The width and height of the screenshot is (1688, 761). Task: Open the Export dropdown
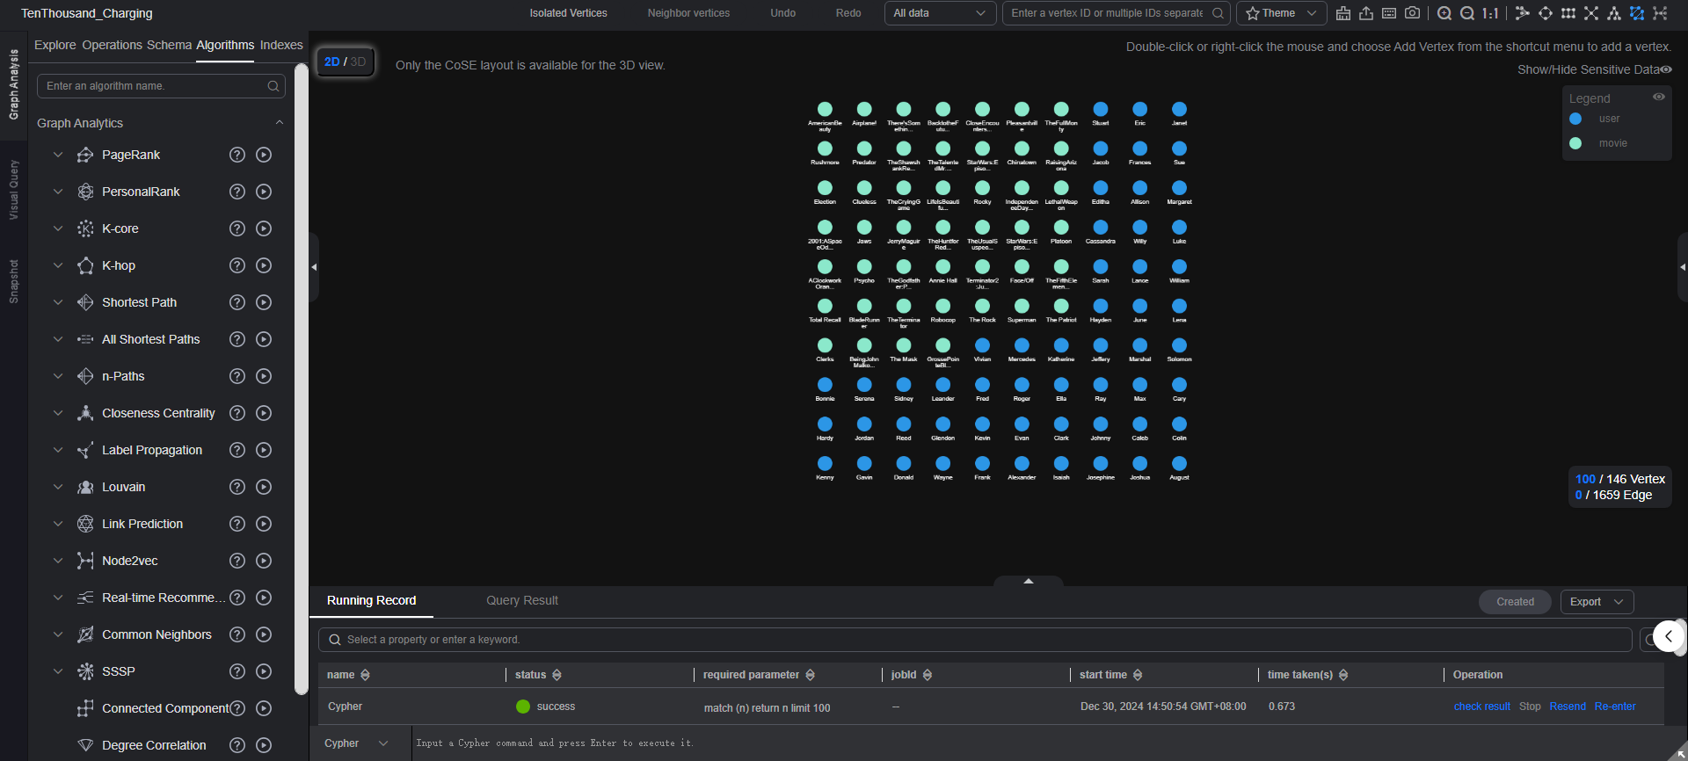point(1597,602)
